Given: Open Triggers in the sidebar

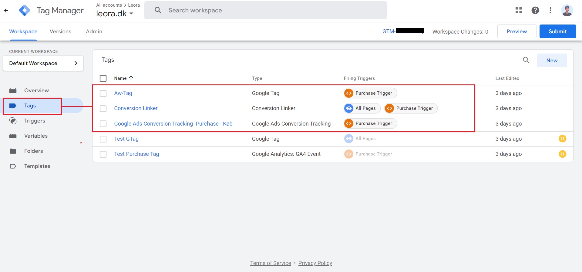Looking at the screenshot, I should 35,121.
